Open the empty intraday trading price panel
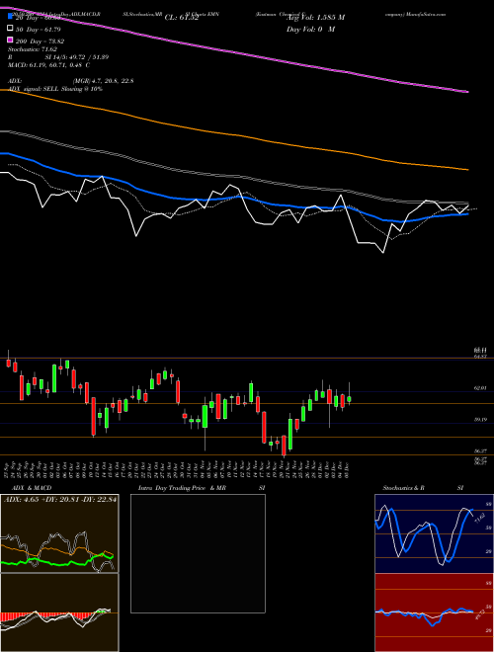Image resolution: width=494 pixels, height=652 pixels. pos(198,553)
